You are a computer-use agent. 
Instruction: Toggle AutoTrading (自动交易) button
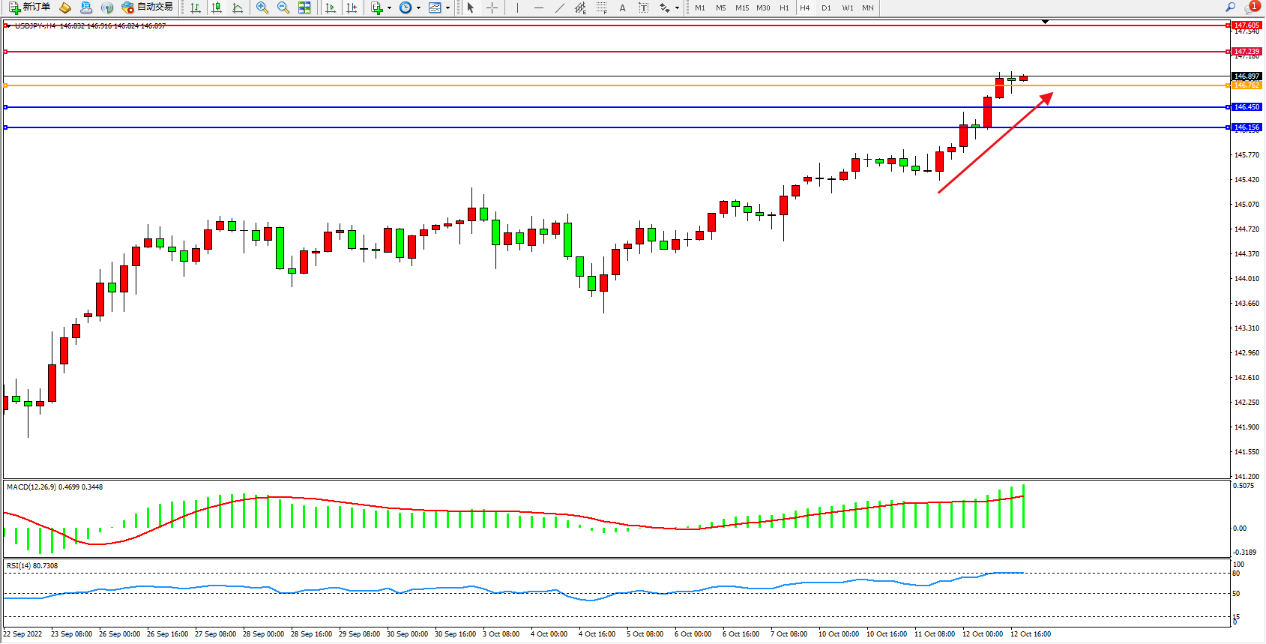[148, 7]
